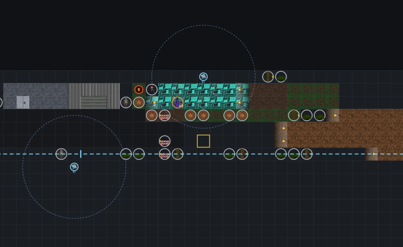Select the leftmost brazier of the middle pair
Image resolution: width=403 pixels, height=247 pixels.
(190, 115)
